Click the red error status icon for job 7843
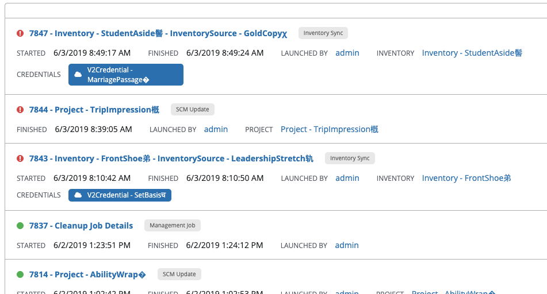547x294 pixels. coord(20,158)
